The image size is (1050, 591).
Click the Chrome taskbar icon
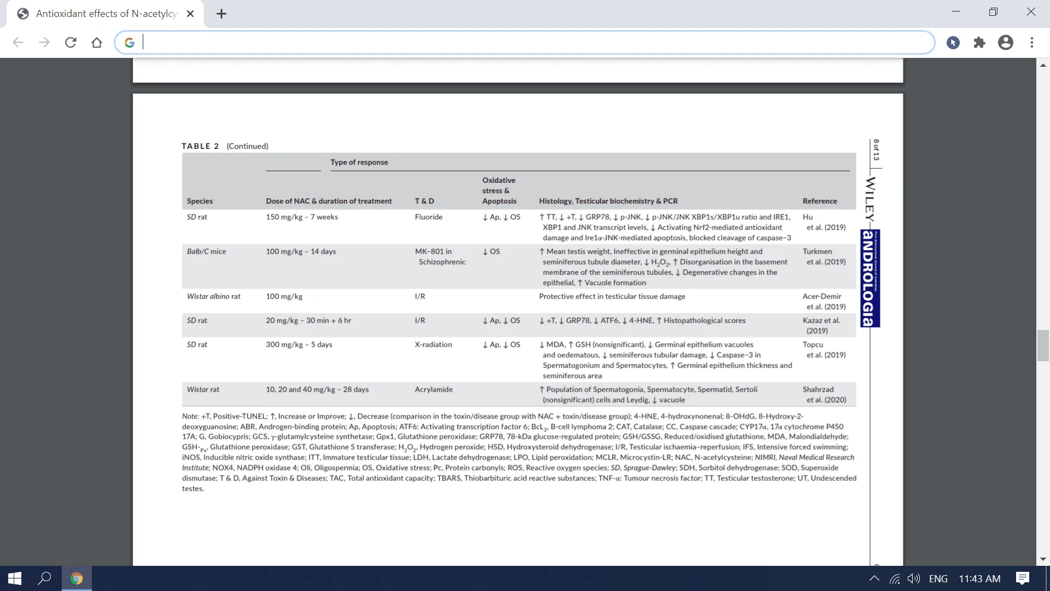coord(77,578)
